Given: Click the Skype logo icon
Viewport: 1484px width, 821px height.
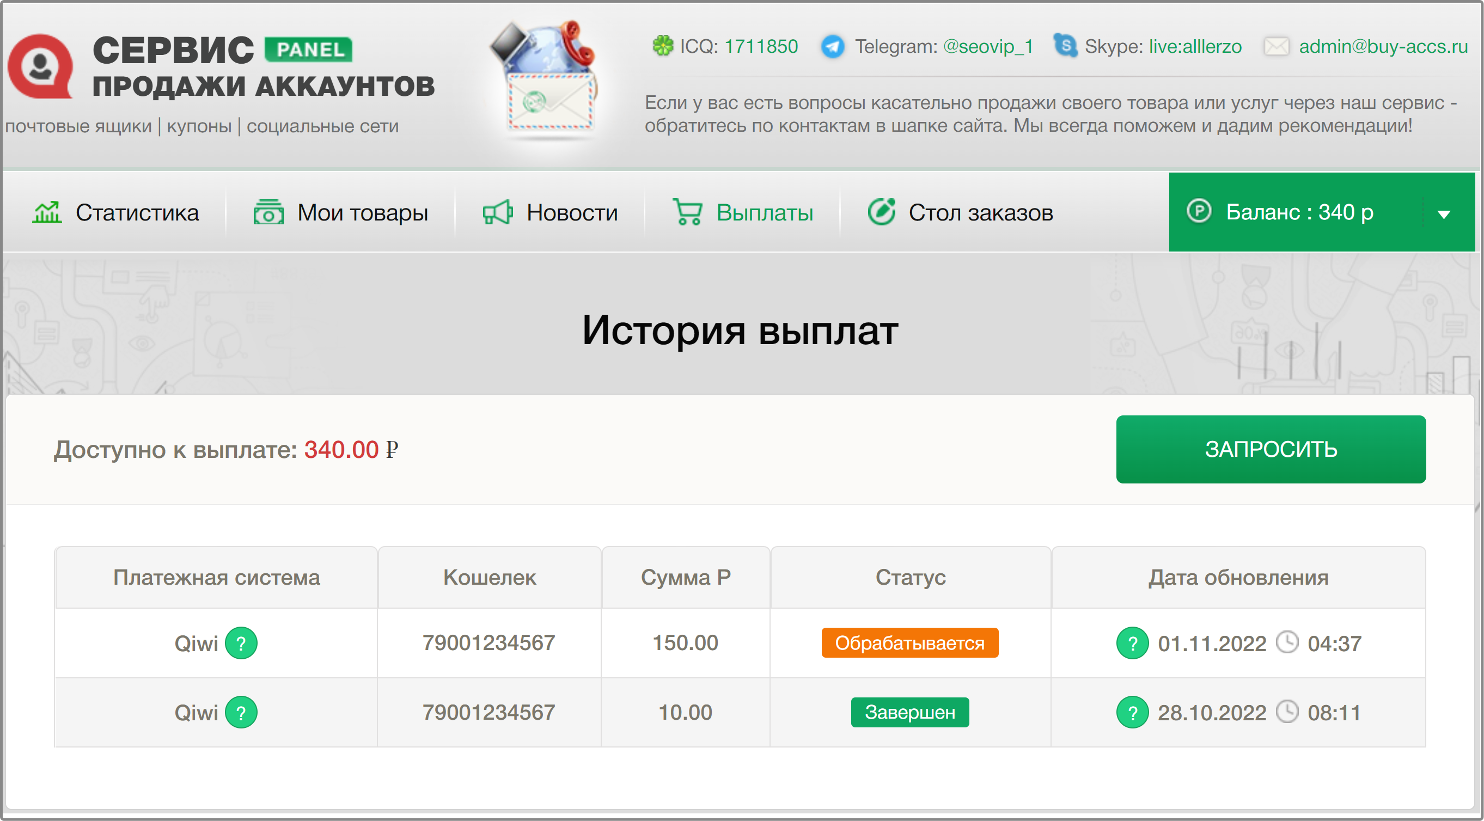Looking at the screenshot, I should click(x=1066, y=46).
